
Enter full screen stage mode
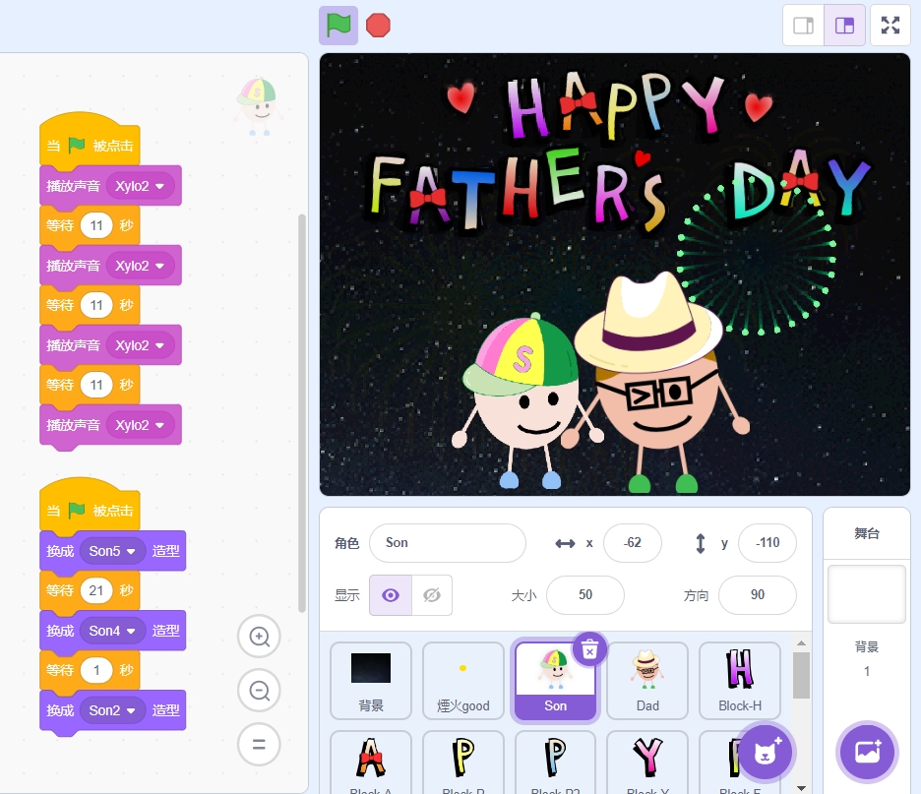coord(890,26)
